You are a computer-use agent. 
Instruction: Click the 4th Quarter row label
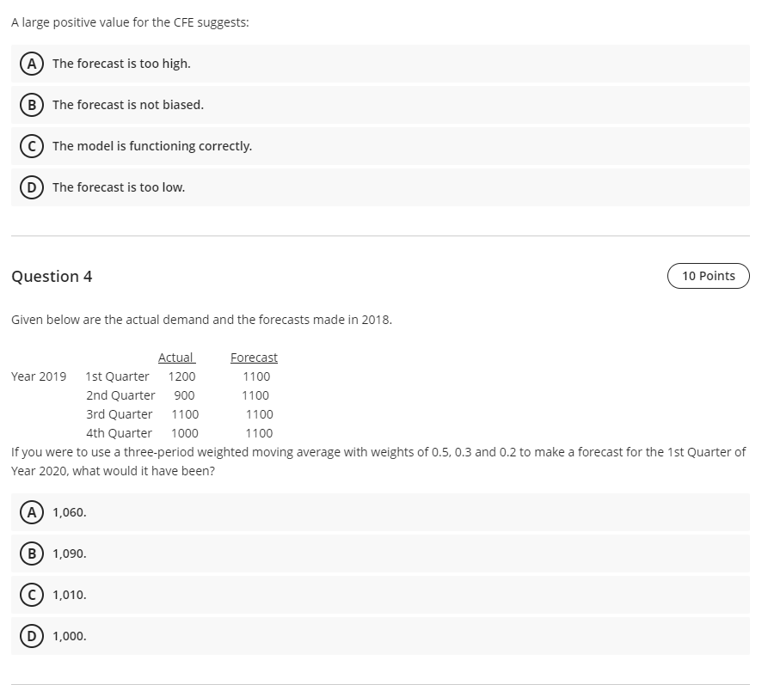point(119,433)
